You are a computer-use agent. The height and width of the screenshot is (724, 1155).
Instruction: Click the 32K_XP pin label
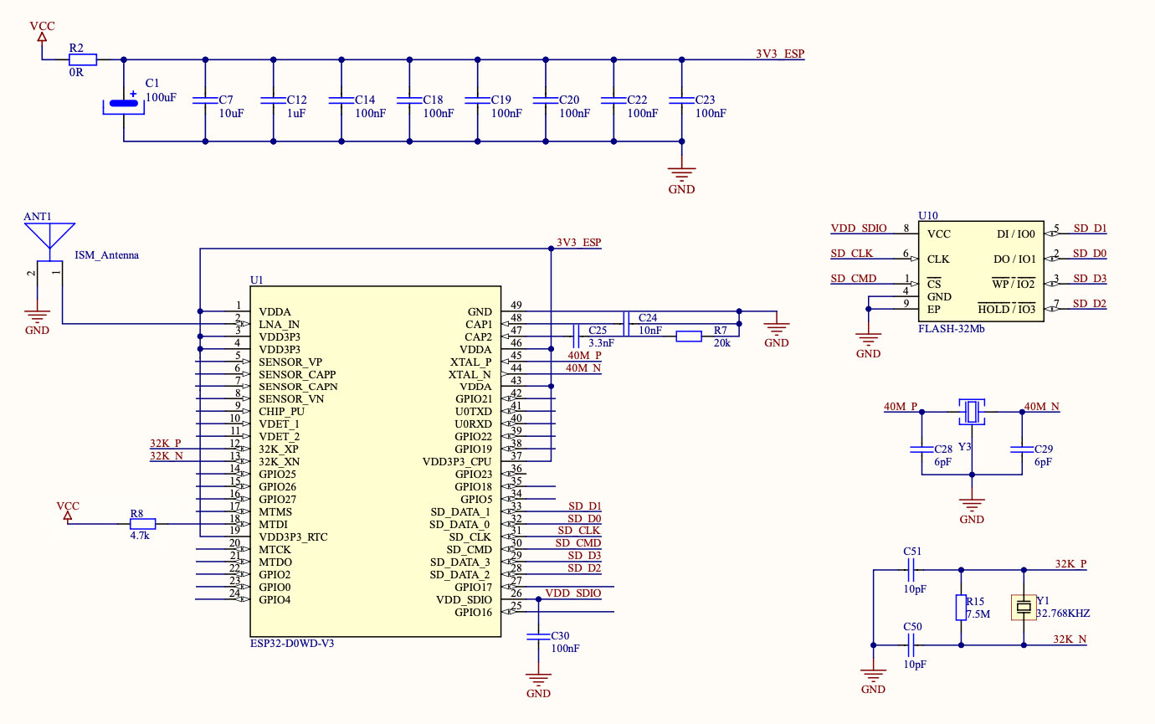point(280,449)
